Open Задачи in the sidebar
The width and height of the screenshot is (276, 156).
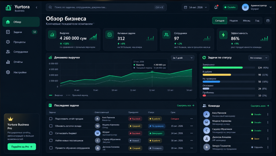pyautogui.click(x=21, y=32)
